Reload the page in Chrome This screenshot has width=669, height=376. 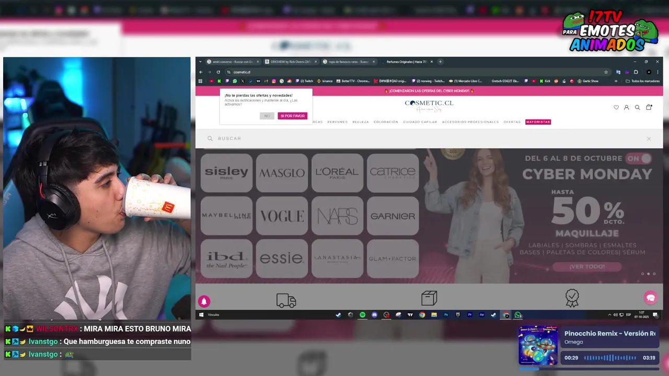point(218,72)
